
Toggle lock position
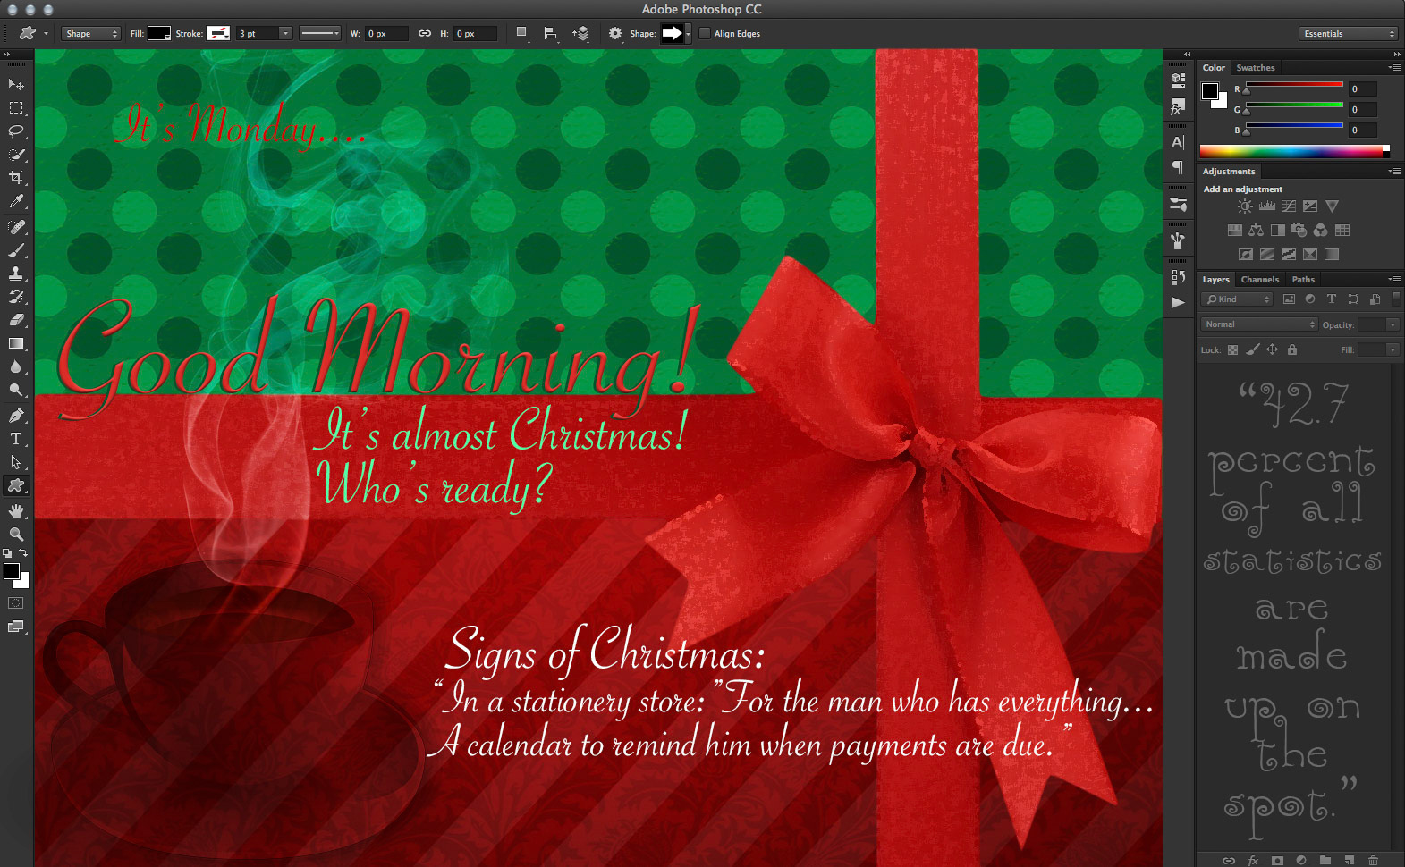pyautogui.click(x=1272, y=350)
